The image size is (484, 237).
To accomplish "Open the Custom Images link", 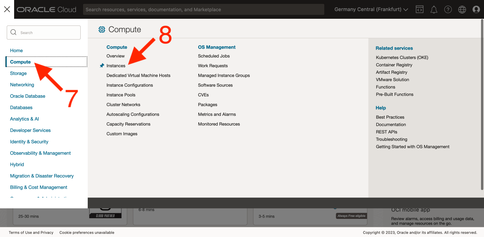I will tap(122, 134).
